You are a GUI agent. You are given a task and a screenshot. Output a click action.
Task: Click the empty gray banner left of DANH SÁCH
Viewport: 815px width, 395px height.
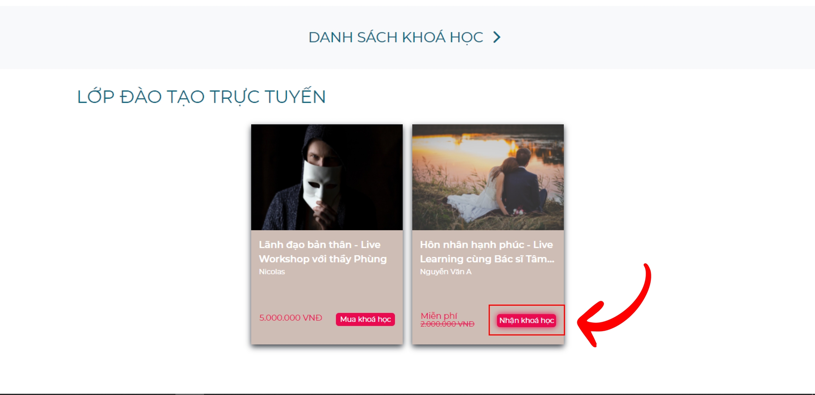[x=152, y=37]
